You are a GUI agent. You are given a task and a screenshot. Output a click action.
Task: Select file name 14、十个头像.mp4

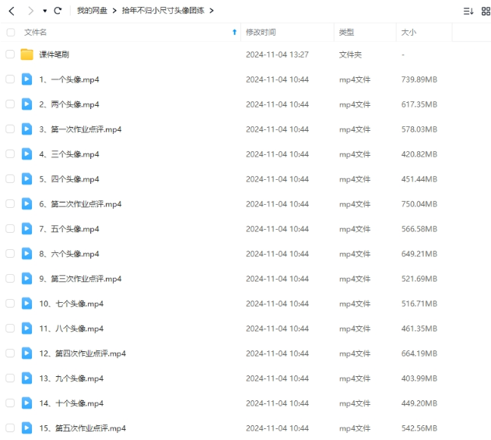pyautogui.click(x=72, y=403)
